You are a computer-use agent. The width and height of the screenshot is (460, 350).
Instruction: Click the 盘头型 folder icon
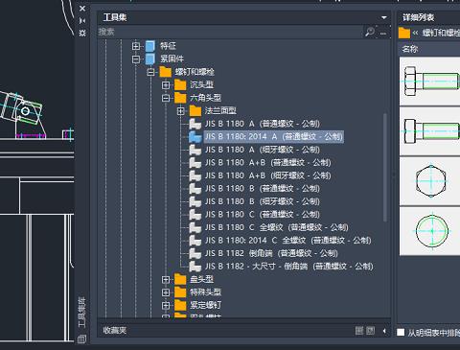180,279
